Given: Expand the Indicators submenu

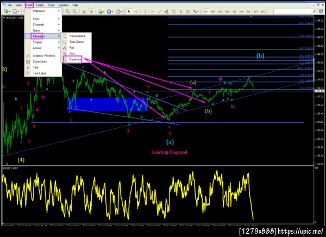Looking at the screenshot, I should point(43,11).
